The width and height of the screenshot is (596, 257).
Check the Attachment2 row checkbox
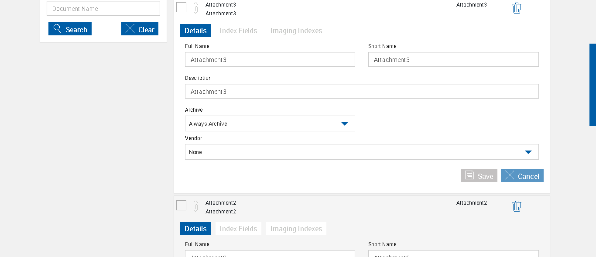point(182,205)
